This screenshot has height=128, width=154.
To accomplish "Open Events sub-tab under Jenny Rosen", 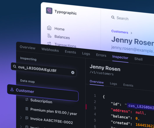I will pyautogui.click(x=128, y=85).
